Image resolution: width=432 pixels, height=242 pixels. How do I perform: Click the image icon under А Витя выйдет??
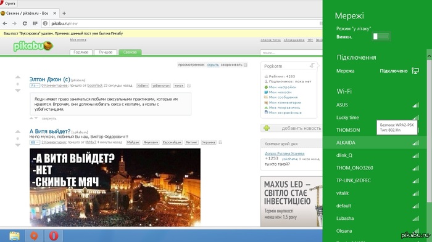click(35, 142)
